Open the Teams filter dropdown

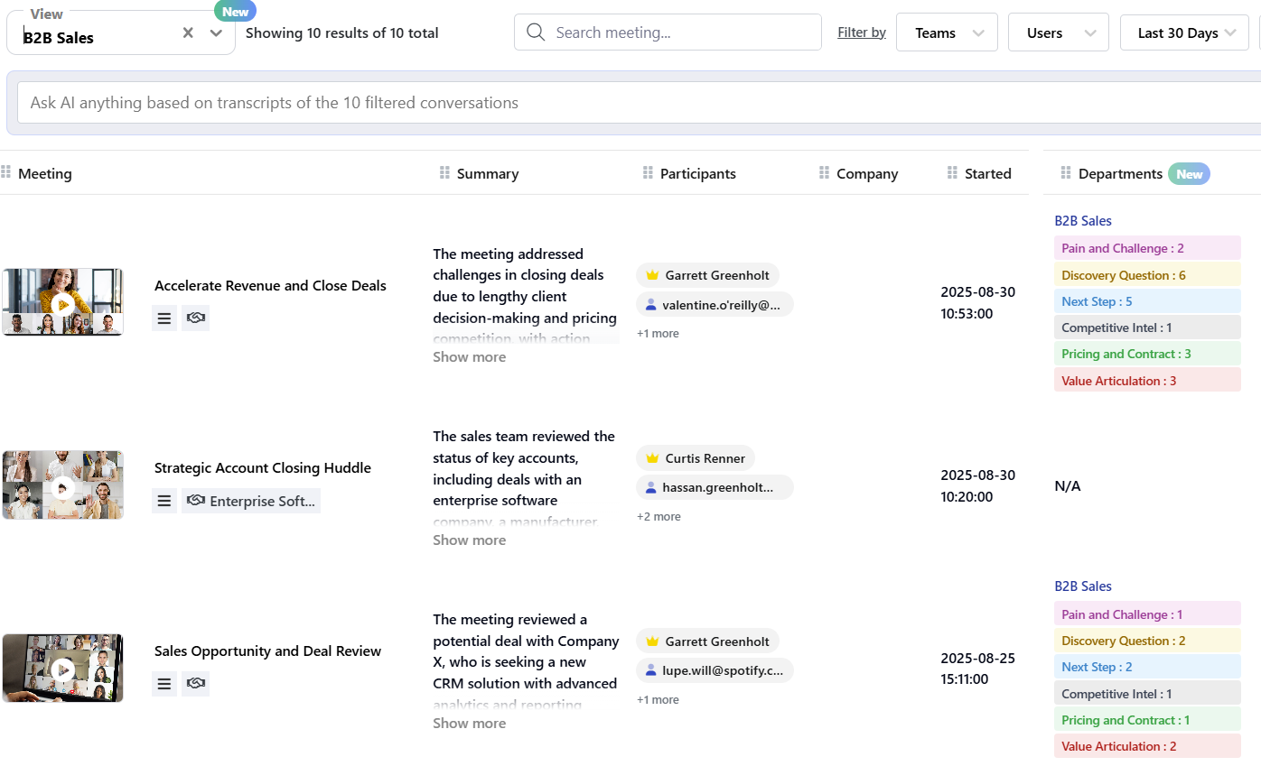pos(946,33)
